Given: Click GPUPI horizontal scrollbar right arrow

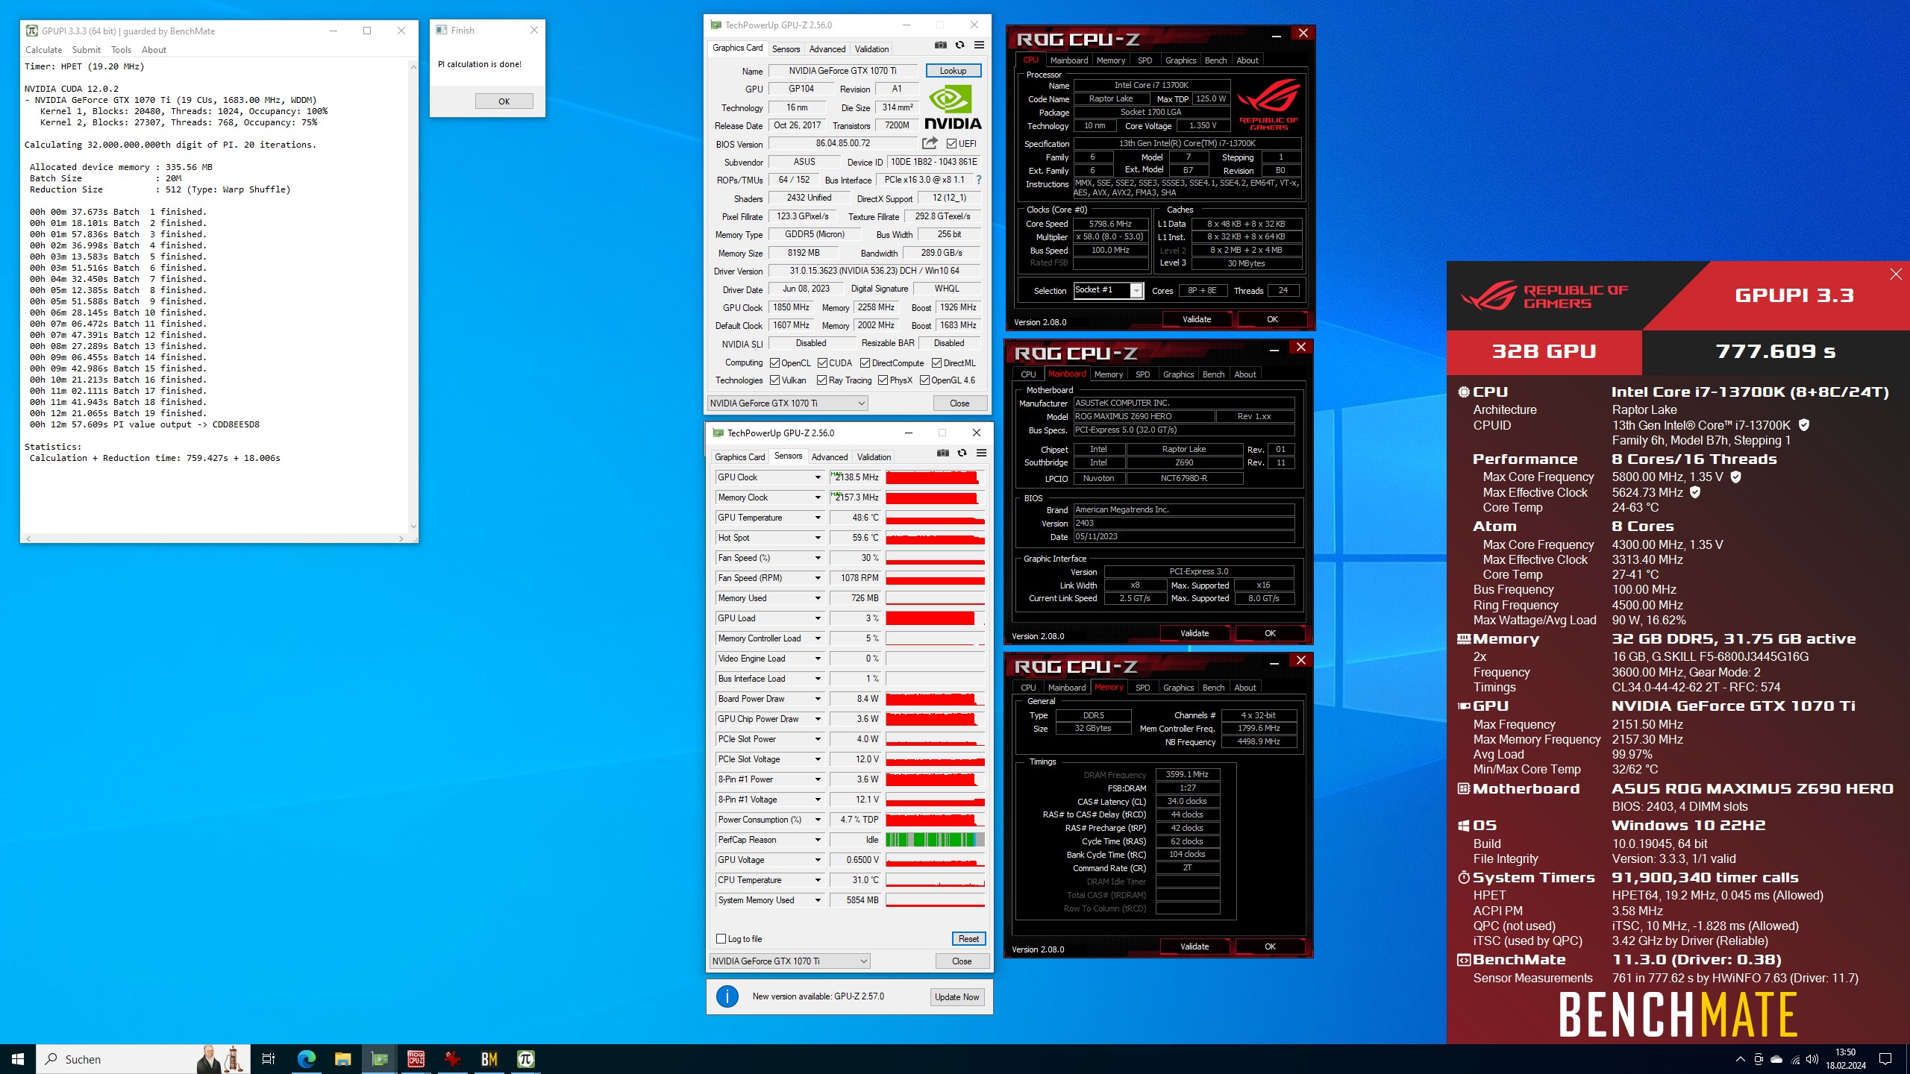Looking at the screenshot, I should point(401,538).
